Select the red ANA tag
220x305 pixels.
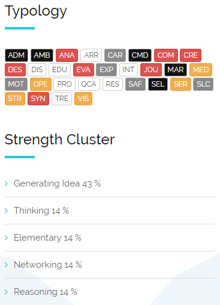click(67, 55)
